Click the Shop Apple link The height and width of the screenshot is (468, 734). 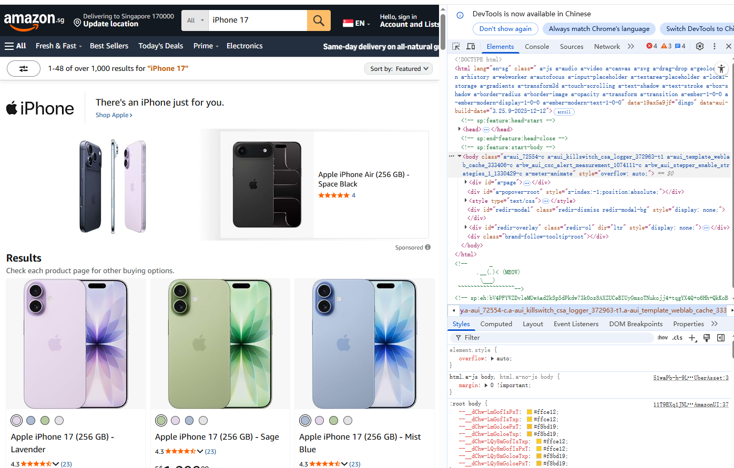click(114, 115)
